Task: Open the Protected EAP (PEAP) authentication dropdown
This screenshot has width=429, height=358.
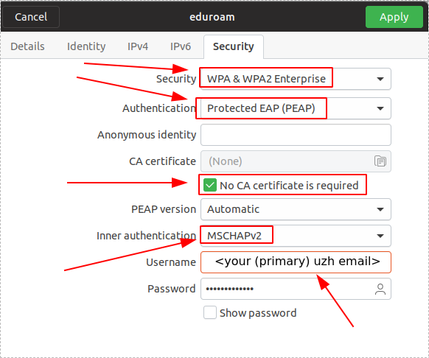Action: tap(296, 108)
